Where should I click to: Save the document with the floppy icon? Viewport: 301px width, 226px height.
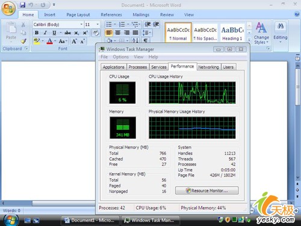(x=23, y=5)
